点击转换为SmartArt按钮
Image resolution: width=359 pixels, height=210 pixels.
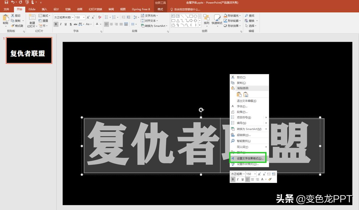154,26
